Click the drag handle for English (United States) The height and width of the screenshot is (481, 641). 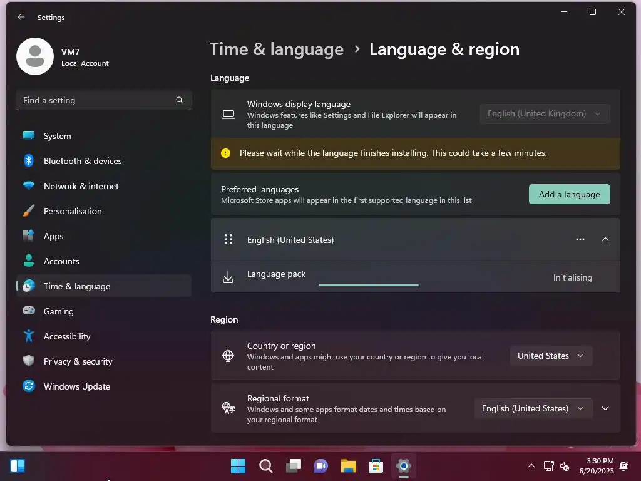tap(228, 239)
